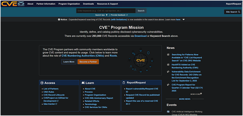Open CVE 25th Anniversary Report link
Screen dimensions: 243x116
[x=99, y=98]
